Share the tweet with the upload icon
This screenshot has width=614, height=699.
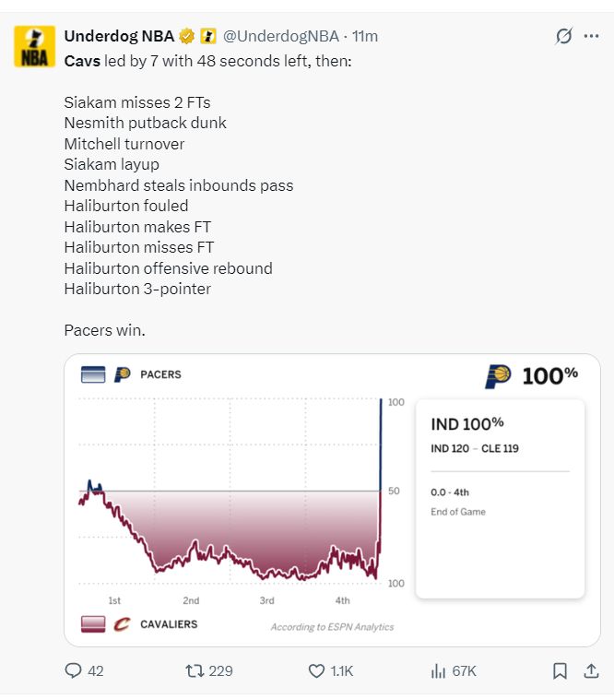(591, 670)
